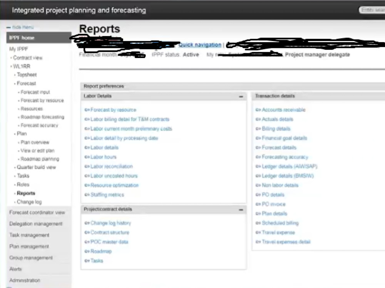Open Scheduled billing report
This screenshot has height=288, width=385.
click(280, 223)
